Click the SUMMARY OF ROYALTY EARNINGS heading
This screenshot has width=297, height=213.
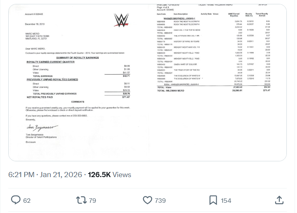[x=77, y=58]
